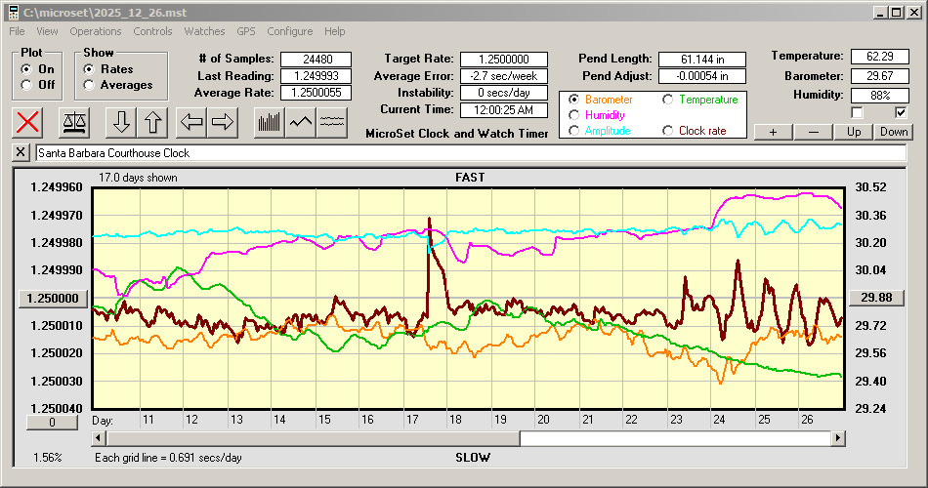Click the balance scale icon
Screen dimensions: 928x488
point(73,122)
